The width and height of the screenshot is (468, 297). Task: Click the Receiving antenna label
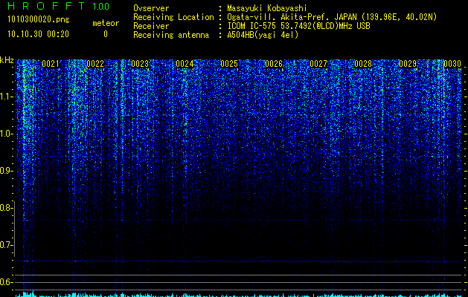(171, 35)
